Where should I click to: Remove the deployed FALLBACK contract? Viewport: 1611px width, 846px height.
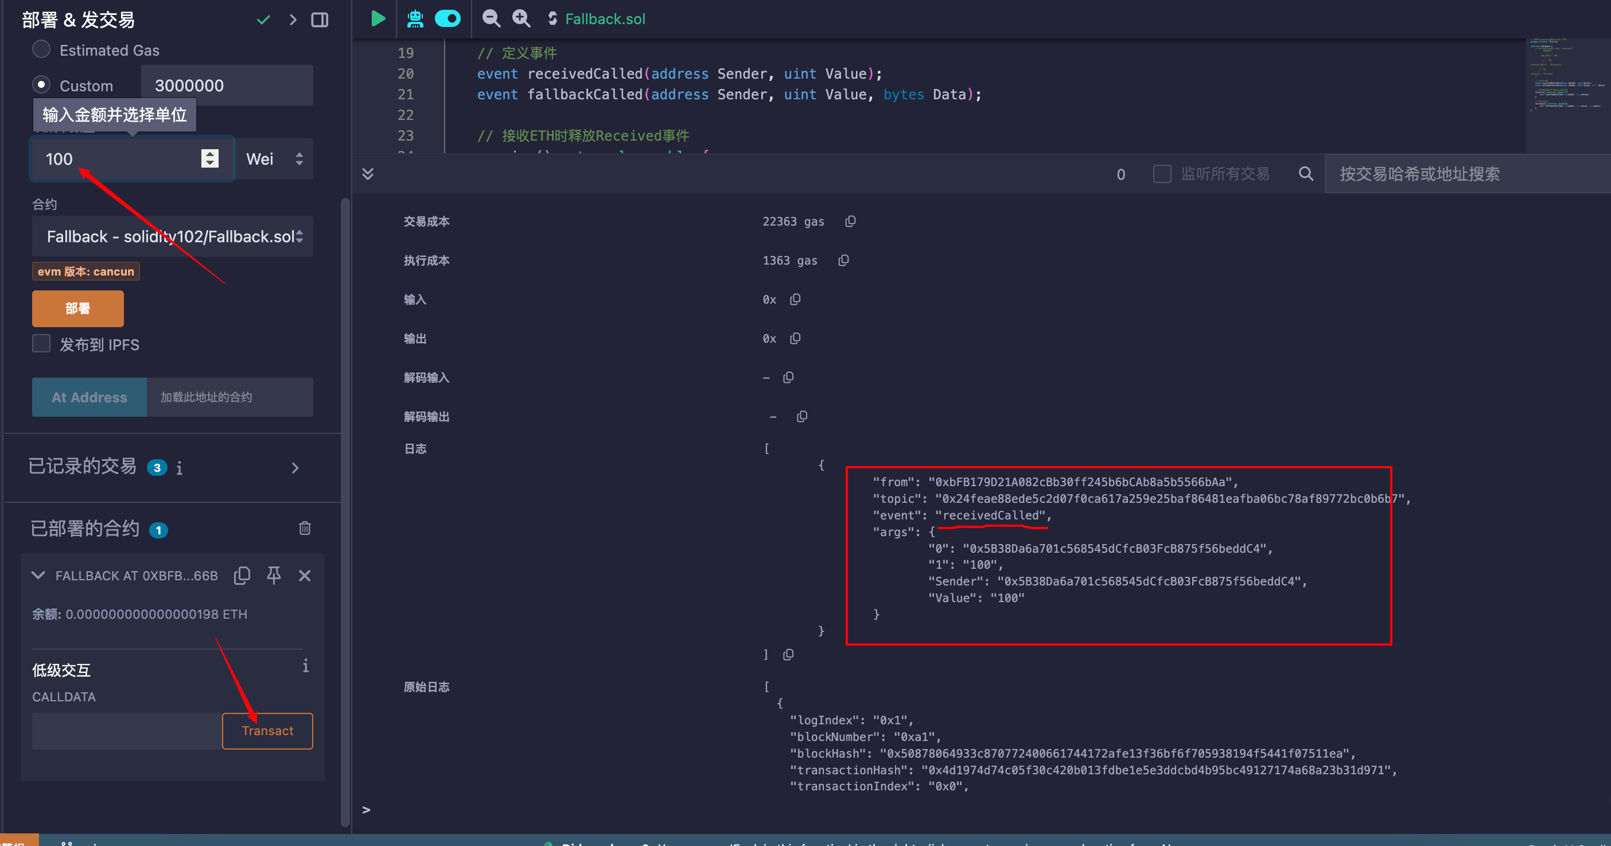305,576
